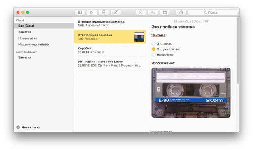Uncheck the 'Это уже сделано' checklist item
This screenshot has width=253, height=151.
coord(153,49)
